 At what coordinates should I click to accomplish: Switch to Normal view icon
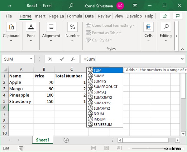[x=93, y=148]
